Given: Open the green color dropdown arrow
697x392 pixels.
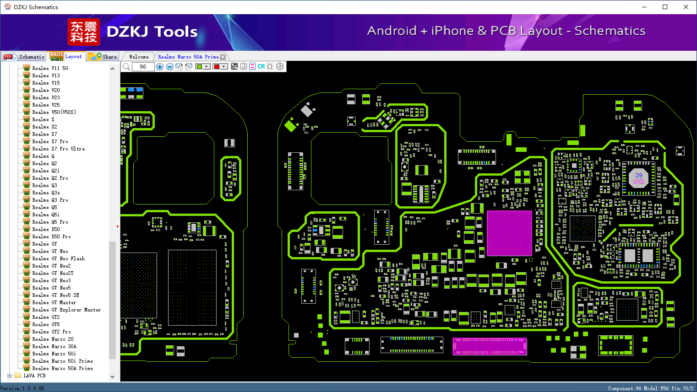Looking at the screenshot, I should pos(207,67).
